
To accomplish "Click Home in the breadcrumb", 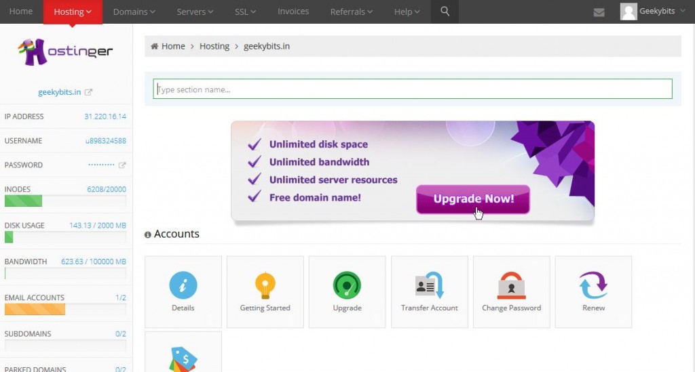I will tap(173, 46).
